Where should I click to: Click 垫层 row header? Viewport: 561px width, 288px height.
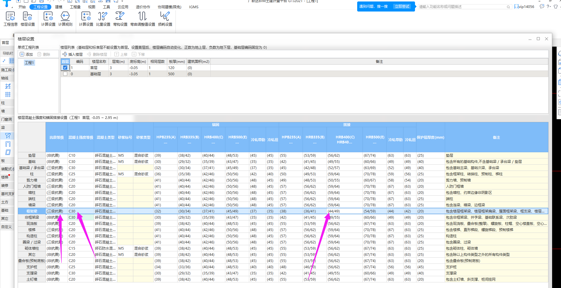click(32, 155)
